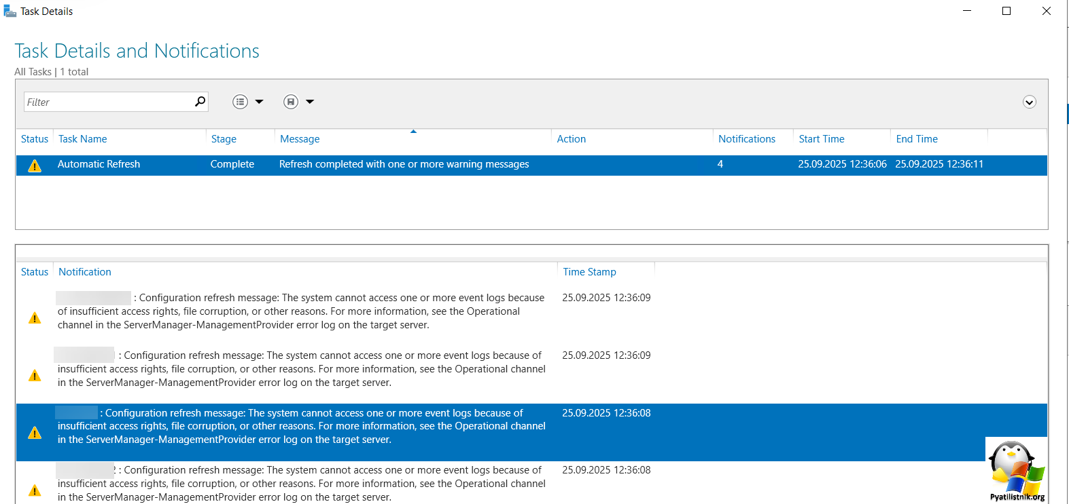The image size is (1069, 504).
Task: Click warning icon of last notification row
Action: [35, 490]
